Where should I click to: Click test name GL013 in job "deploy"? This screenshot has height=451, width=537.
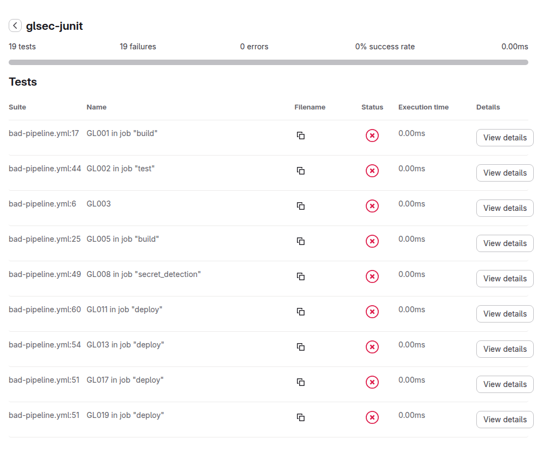pos(125,345)
